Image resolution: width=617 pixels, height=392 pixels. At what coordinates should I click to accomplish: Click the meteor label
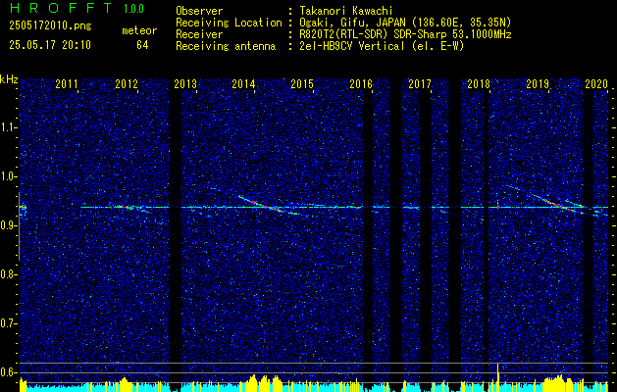139,30
